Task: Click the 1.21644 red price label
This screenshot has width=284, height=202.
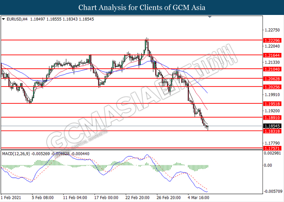Action: [x=272, y=55]
